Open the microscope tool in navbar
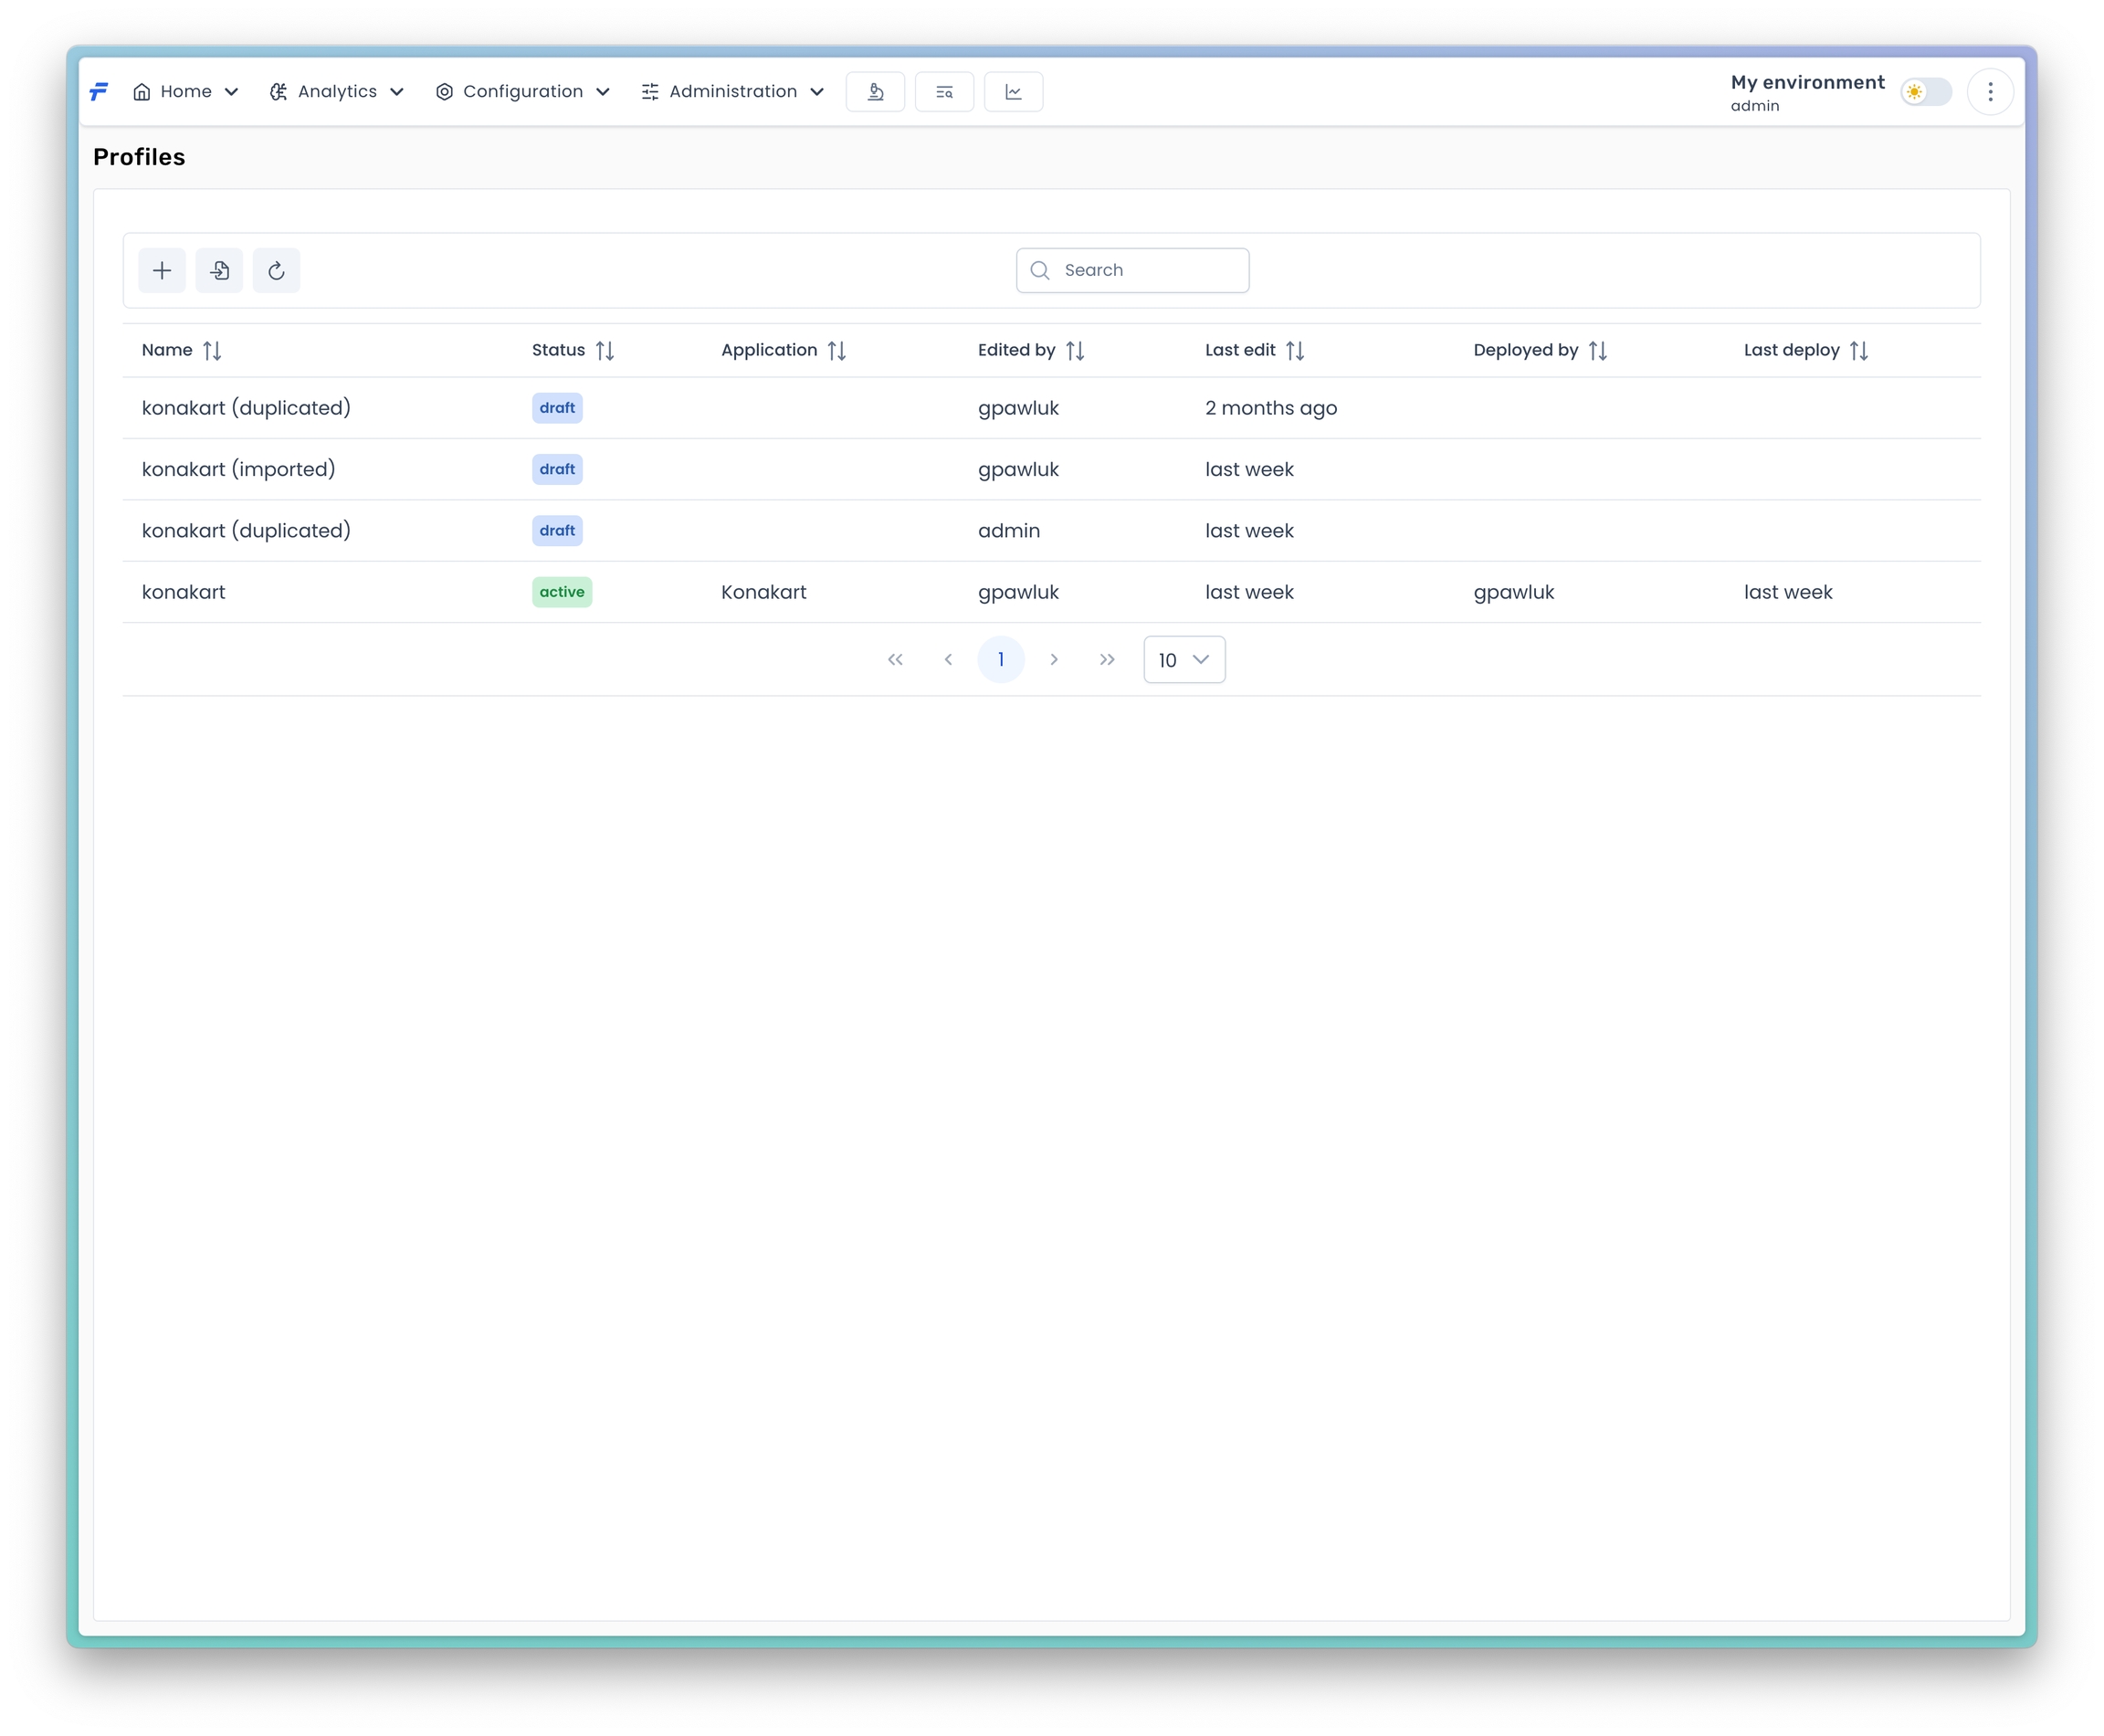 pyautogui.click(x=875, y=92)
